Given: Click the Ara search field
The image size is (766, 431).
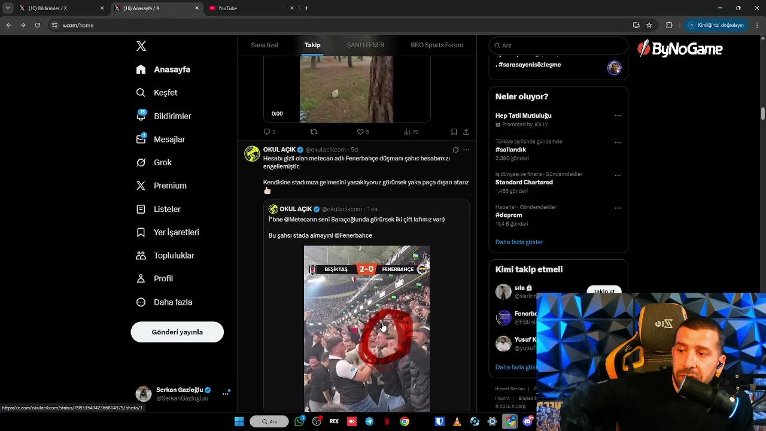Looking at the screenshot, I should 558,45.
